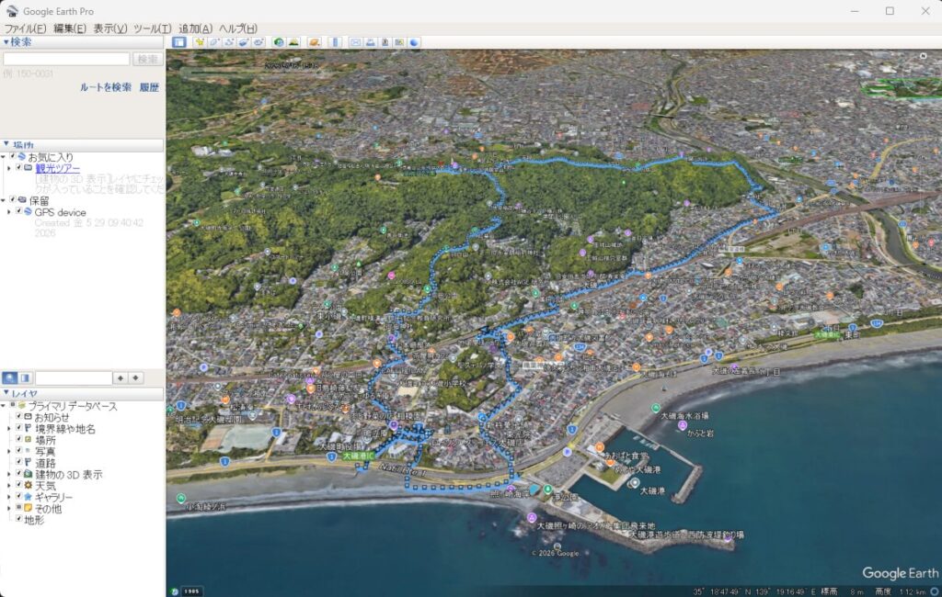Screen dimensions: 942x597
Task: Collapse the レイヤ panel header
Action: [x=6, y=393]
